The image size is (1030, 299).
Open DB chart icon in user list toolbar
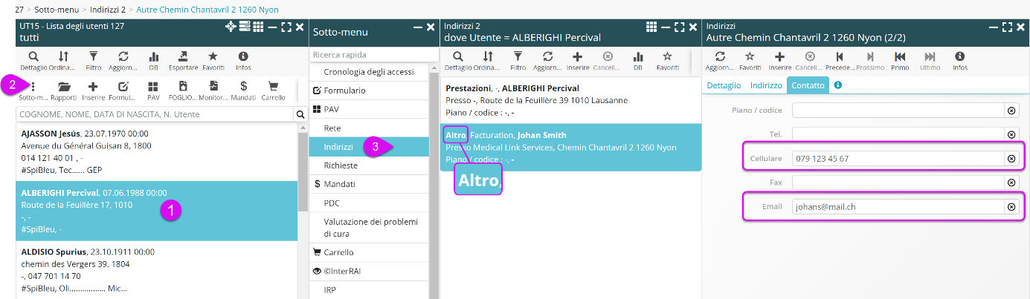coord(154,56)
